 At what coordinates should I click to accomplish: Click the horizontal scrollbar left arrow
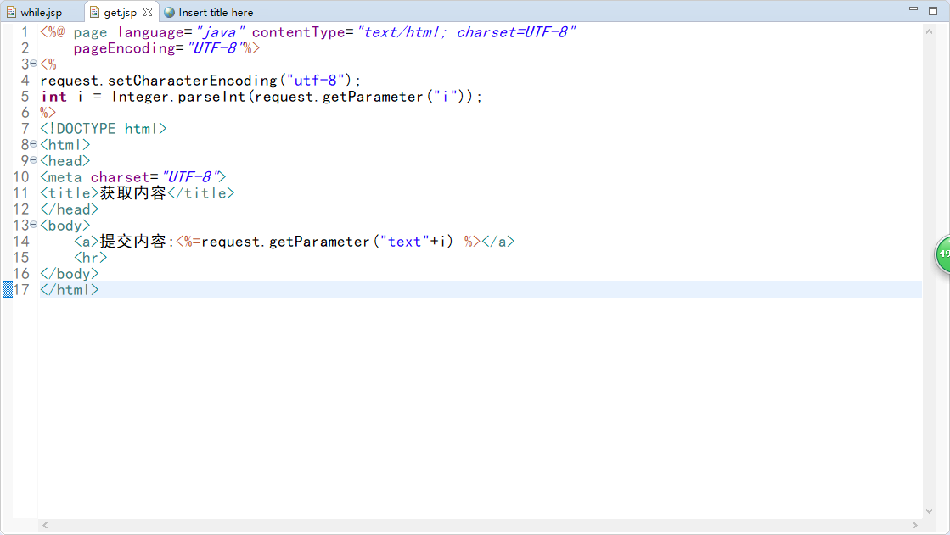(45, 526)
